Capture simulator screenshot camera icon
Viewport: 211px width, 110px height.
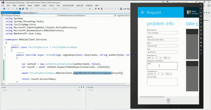[201, 42]
